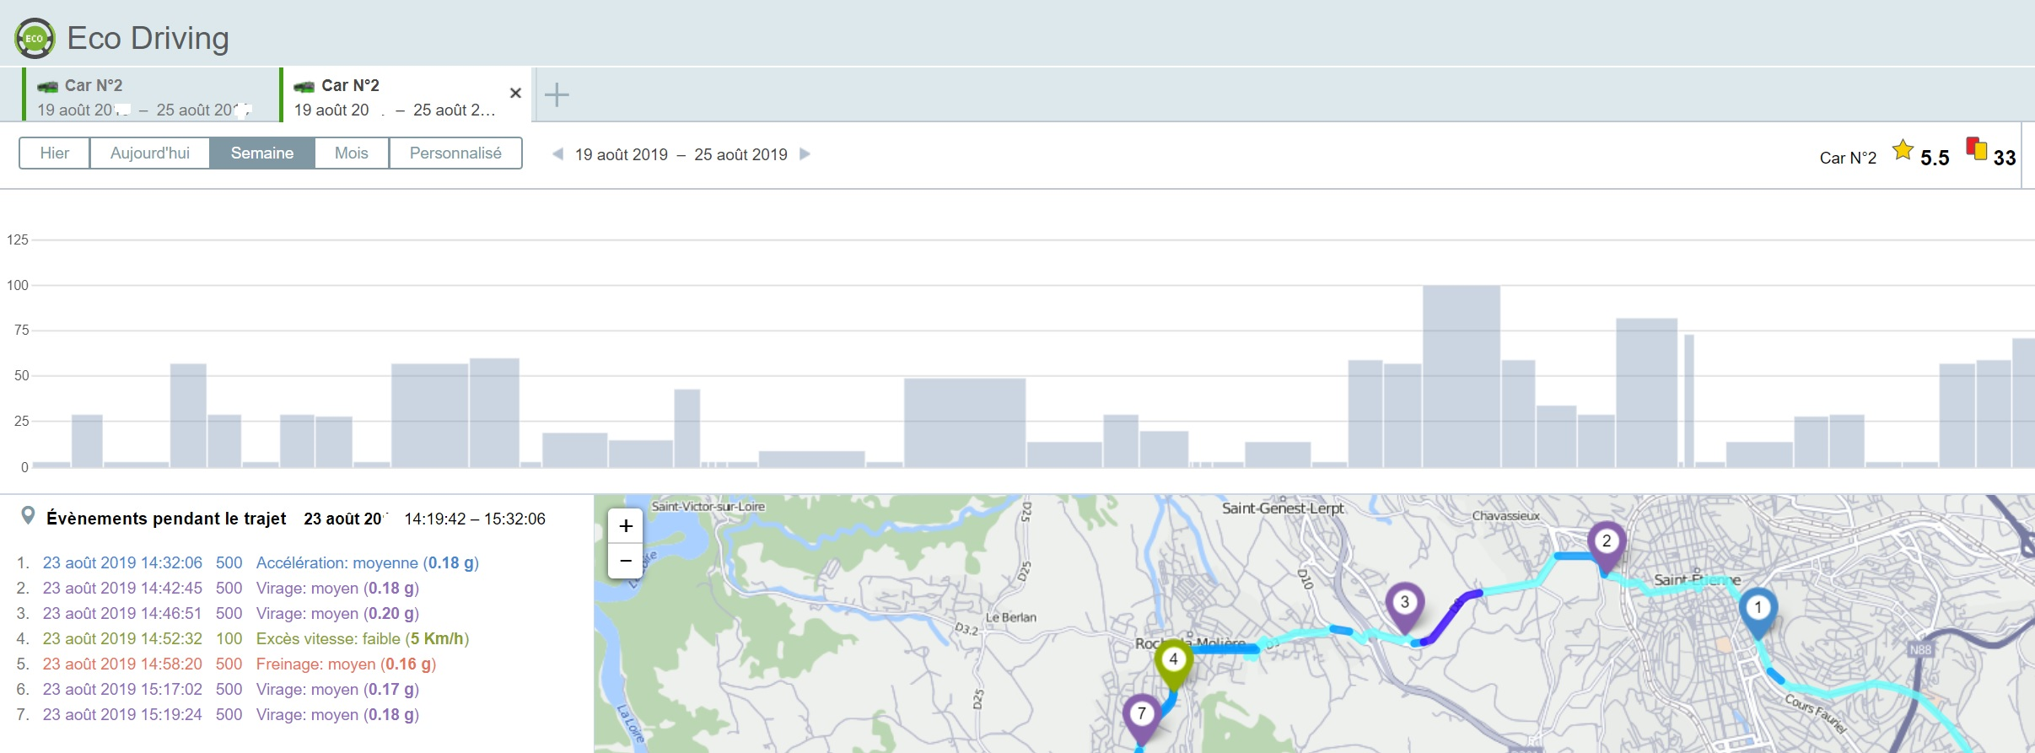Image resolution: width=2035 pixels, height=753 pixels.
Task: Zoom out on the map
Action: [626, 561]
